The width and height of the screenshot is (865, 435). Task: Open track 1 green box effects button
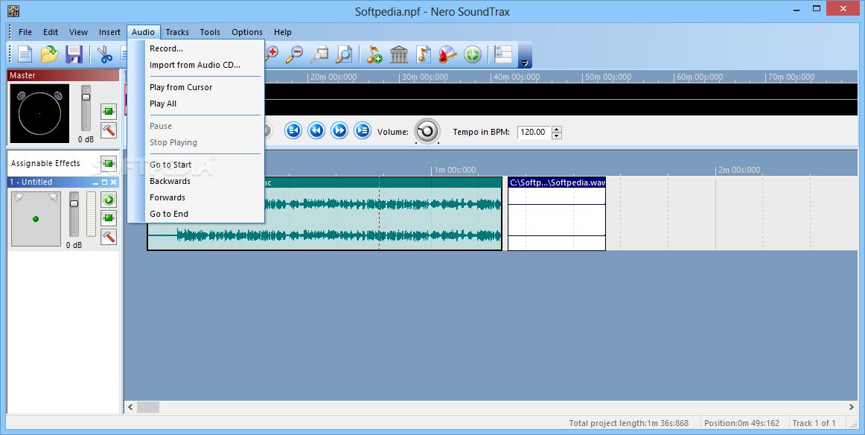pyautogui.click(x=109, y=218)
